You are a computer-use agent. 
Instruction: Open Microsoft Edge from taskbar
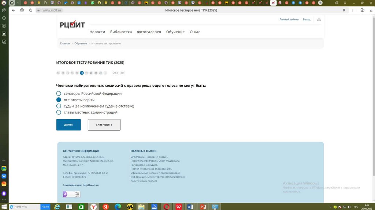point(118,207)
